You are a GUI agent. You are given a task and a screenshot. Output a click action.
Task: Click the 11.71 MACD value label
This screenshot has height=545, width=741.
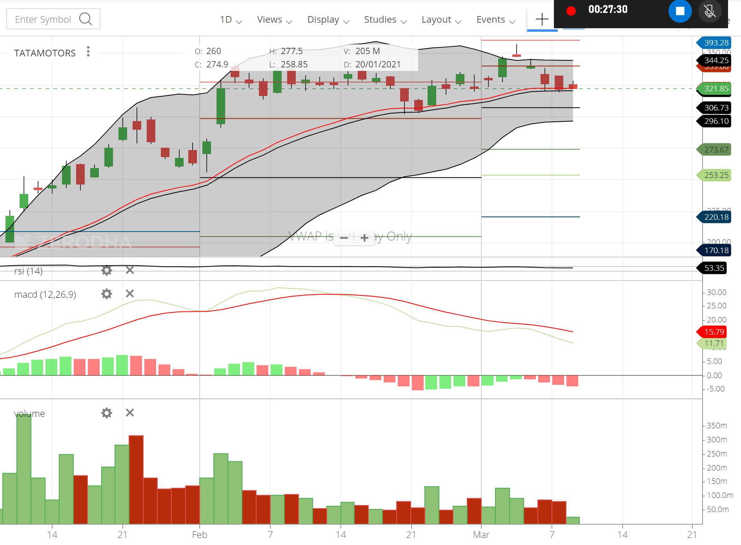[712, 344]
